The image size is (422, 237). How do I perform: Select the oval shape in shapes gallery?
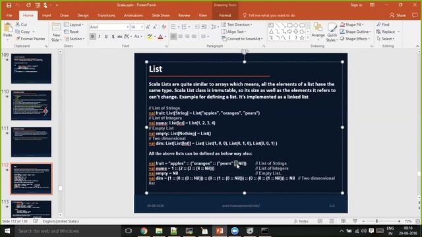296,25
